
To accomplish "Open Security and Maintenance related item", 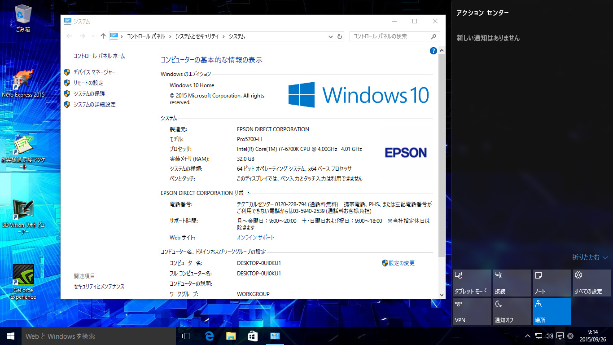I will (99, 286).
